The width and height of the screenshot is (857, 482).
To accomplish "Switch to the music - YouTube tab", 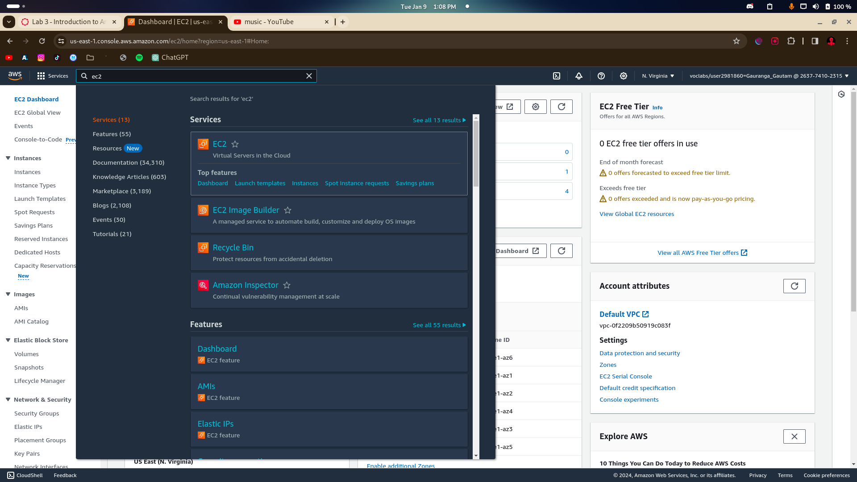I will (x=269, y=22).
